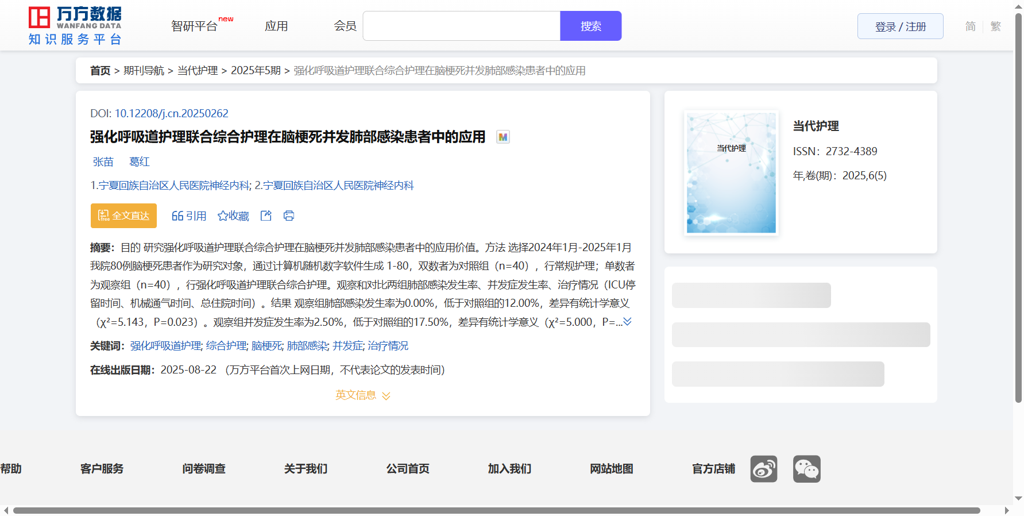Click the horizontal scrollbar at bottom
1024x516 pixels.
click(496, 510)
